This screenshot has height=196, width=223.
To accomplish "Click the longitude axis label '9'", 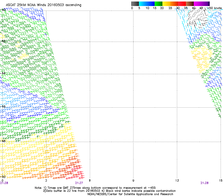I will [133, 181].
